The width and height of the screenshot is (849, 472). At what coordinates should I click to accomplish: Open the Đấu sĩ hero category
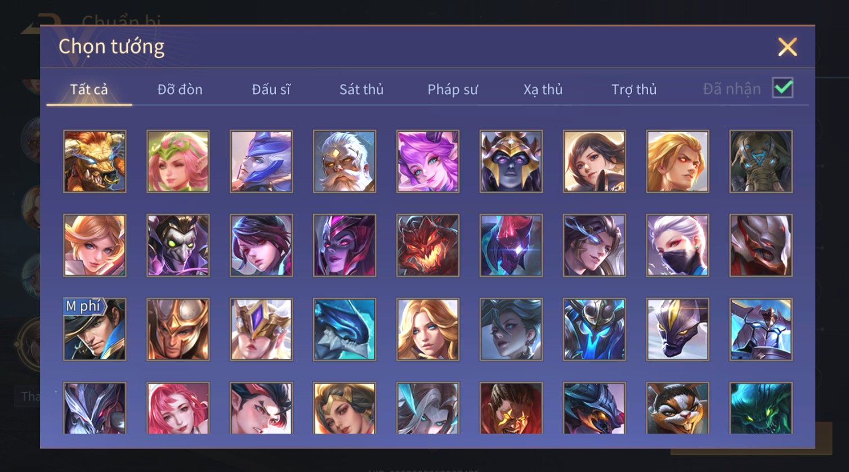point(271,89)
